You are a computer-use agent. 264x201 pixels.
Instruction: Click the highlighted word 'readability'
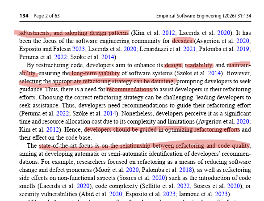[199, 65]
